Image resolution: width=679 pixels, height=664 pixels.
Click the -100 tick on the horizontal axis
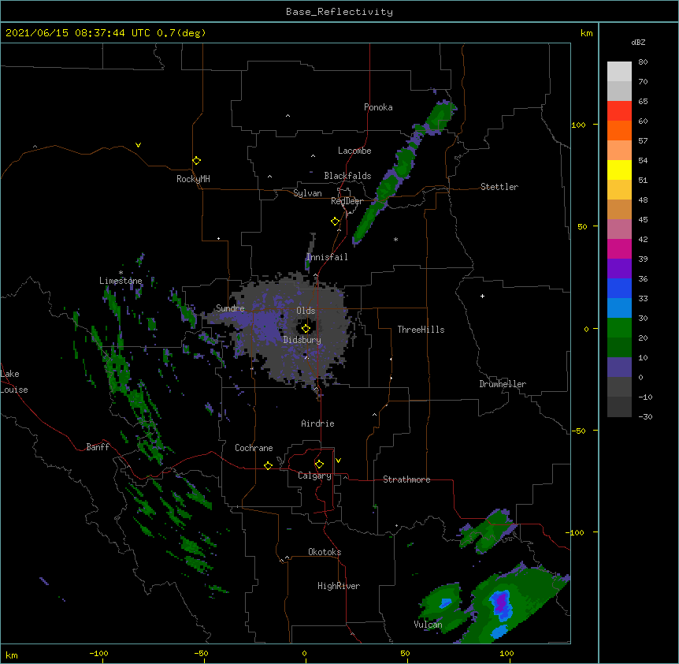tap(99, 654)
